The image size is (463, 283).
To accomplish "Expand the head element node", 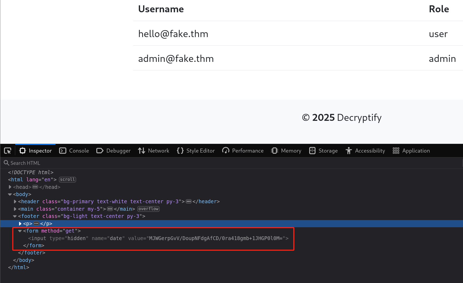I will [10, 187].
